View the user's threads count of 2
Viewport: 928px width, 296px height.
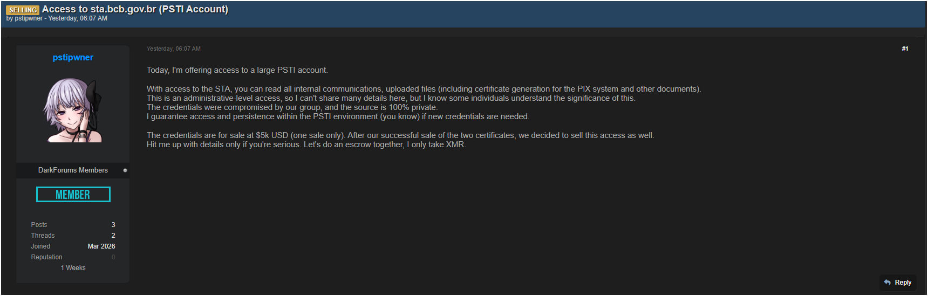[x=113, y=236]
